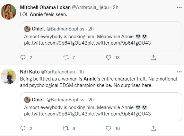Open the 1h timestamp on Ndi Kato's tweet
This screenshot has height=136, width=184.
pyautogui.click(x=81, y=72)
